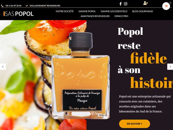Viewport: 173px width, 130px height.
Task: Open Avantages Revendeurs menu item
Action: click(95, 16)
